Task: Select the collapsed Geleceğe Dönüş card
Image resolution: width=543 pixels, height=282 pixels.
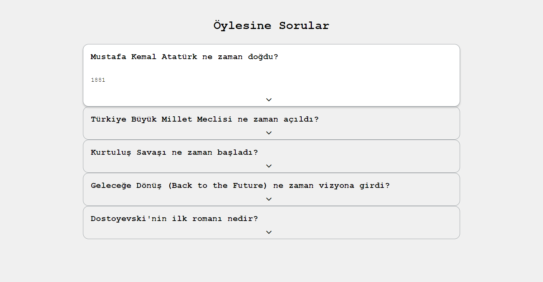Action: pyautogui.click(x=271, y=189)
